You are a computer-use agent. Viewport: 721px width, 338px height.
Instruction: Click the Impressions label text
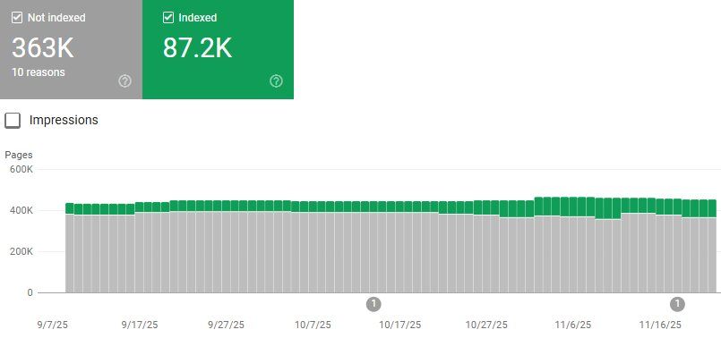[x=64, y=120]
